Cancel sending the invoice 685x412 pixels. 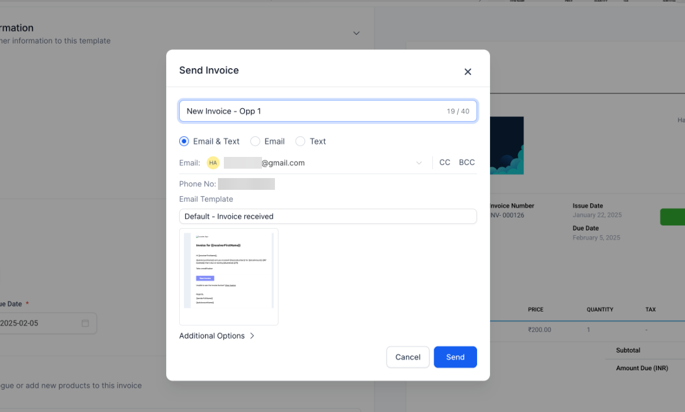pos(408,357)
